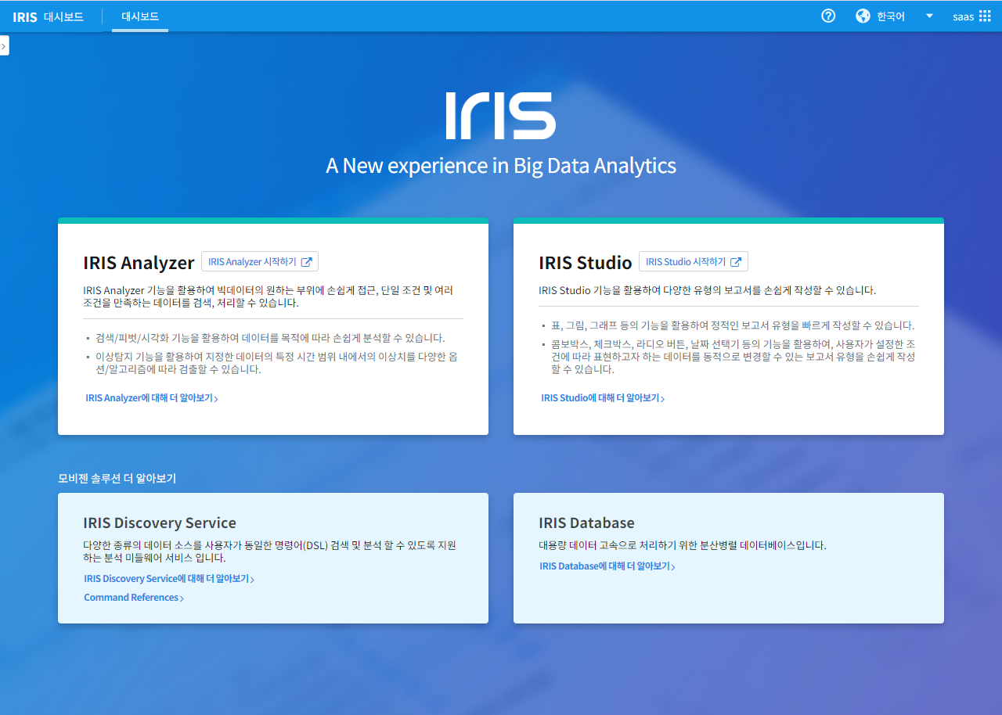Click the tagline A New experience in Big Data Analytics
Image resolution: width=1002 pixels, height=715 pixels.
(x=501, y=166)
